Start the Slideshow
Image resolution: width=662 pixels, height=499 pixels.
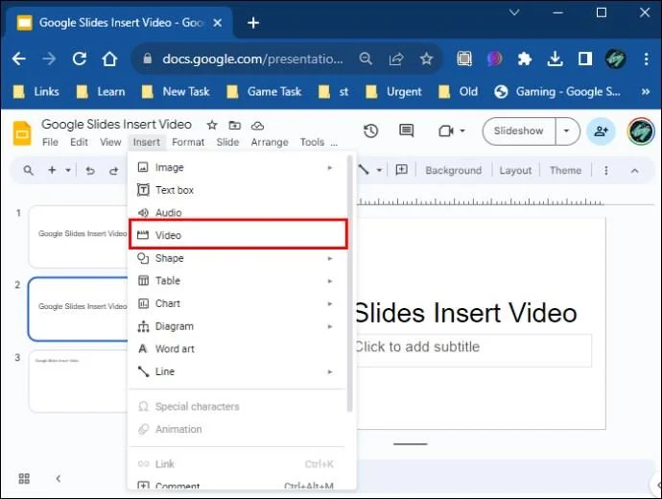click(x=519, y=131)
